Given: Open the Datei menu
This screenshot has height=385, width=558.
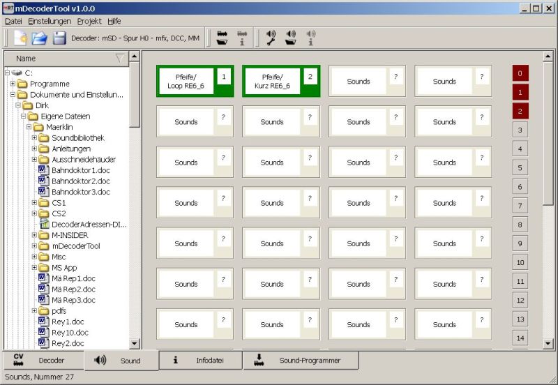Looking at the screenshot, I should pos(13,22).
